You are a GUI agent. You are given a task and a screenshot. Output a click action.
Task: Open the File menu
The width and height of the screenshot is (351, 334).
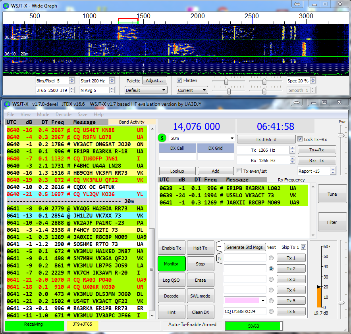(x=11, y=115)
